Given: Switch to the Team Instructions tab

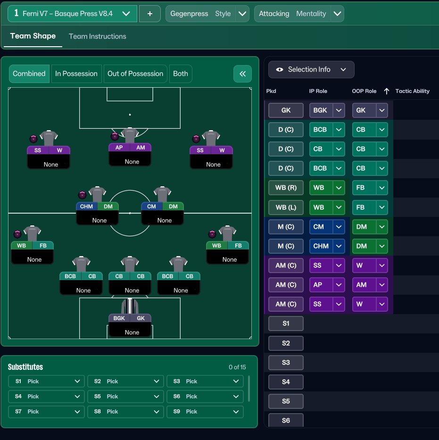Looking at the screenshot, I should click(97, 36).
